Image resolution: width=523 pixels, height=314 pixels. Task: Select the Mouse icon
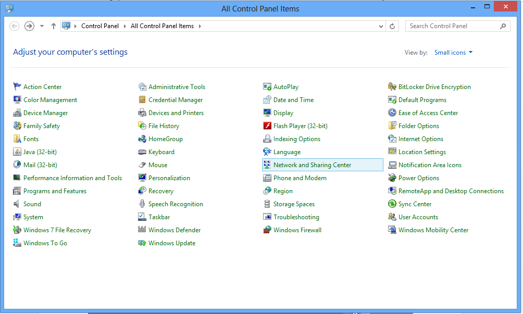click(x=142, y=165)
